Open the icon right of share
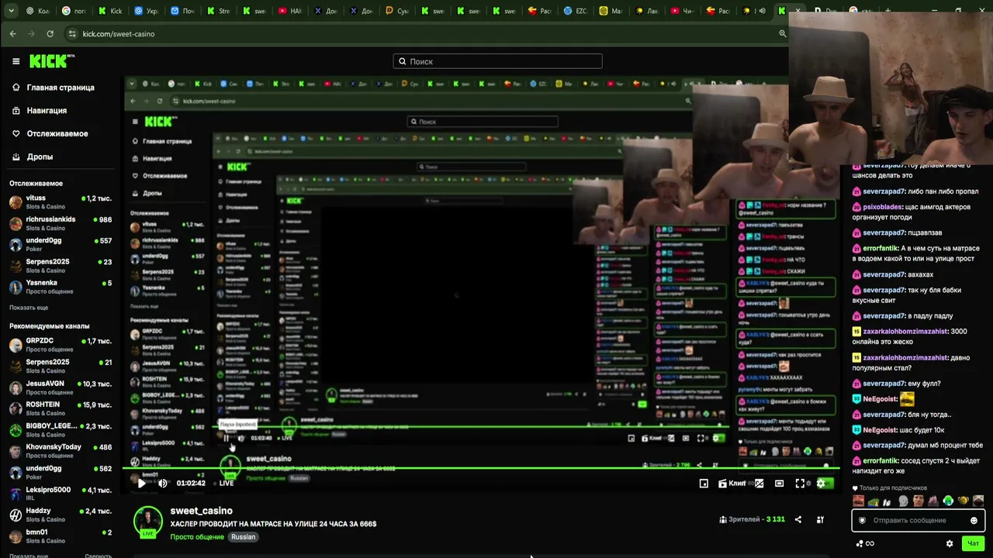 point(820,519)
